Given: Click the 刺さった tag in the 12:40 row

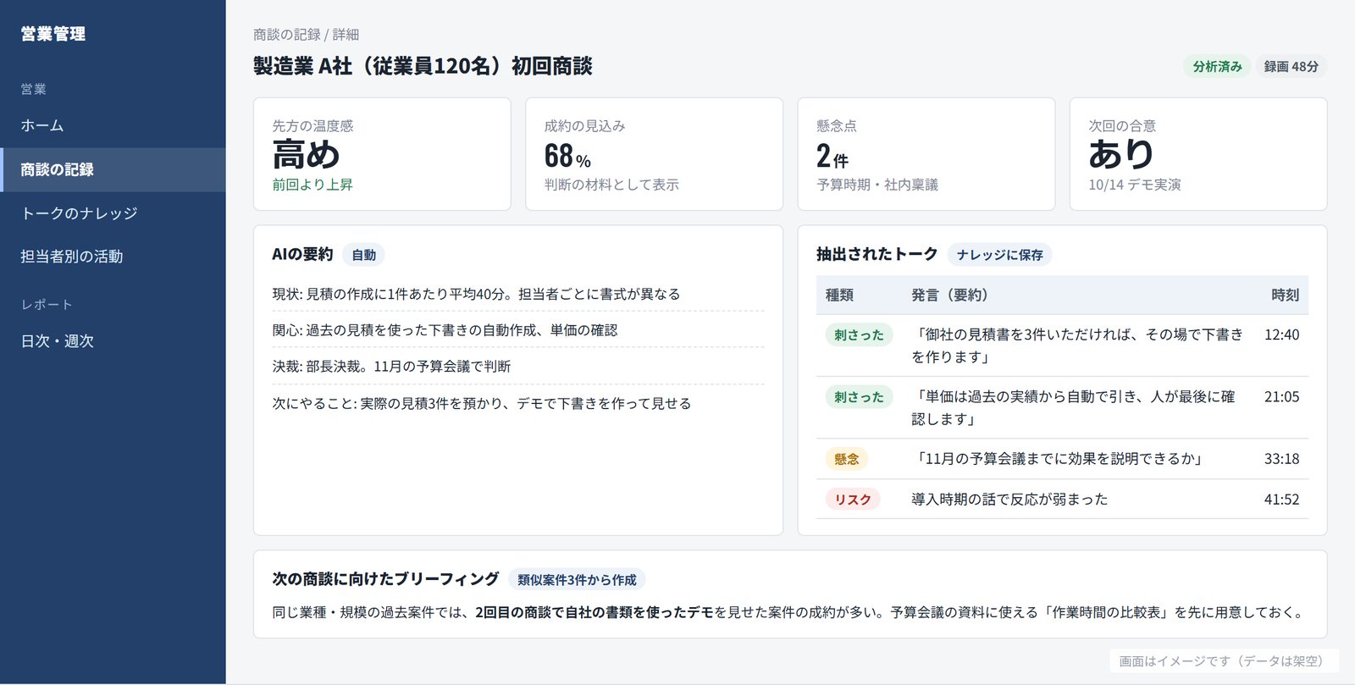Looking at the screenshot, I should [x=859, y=335].
